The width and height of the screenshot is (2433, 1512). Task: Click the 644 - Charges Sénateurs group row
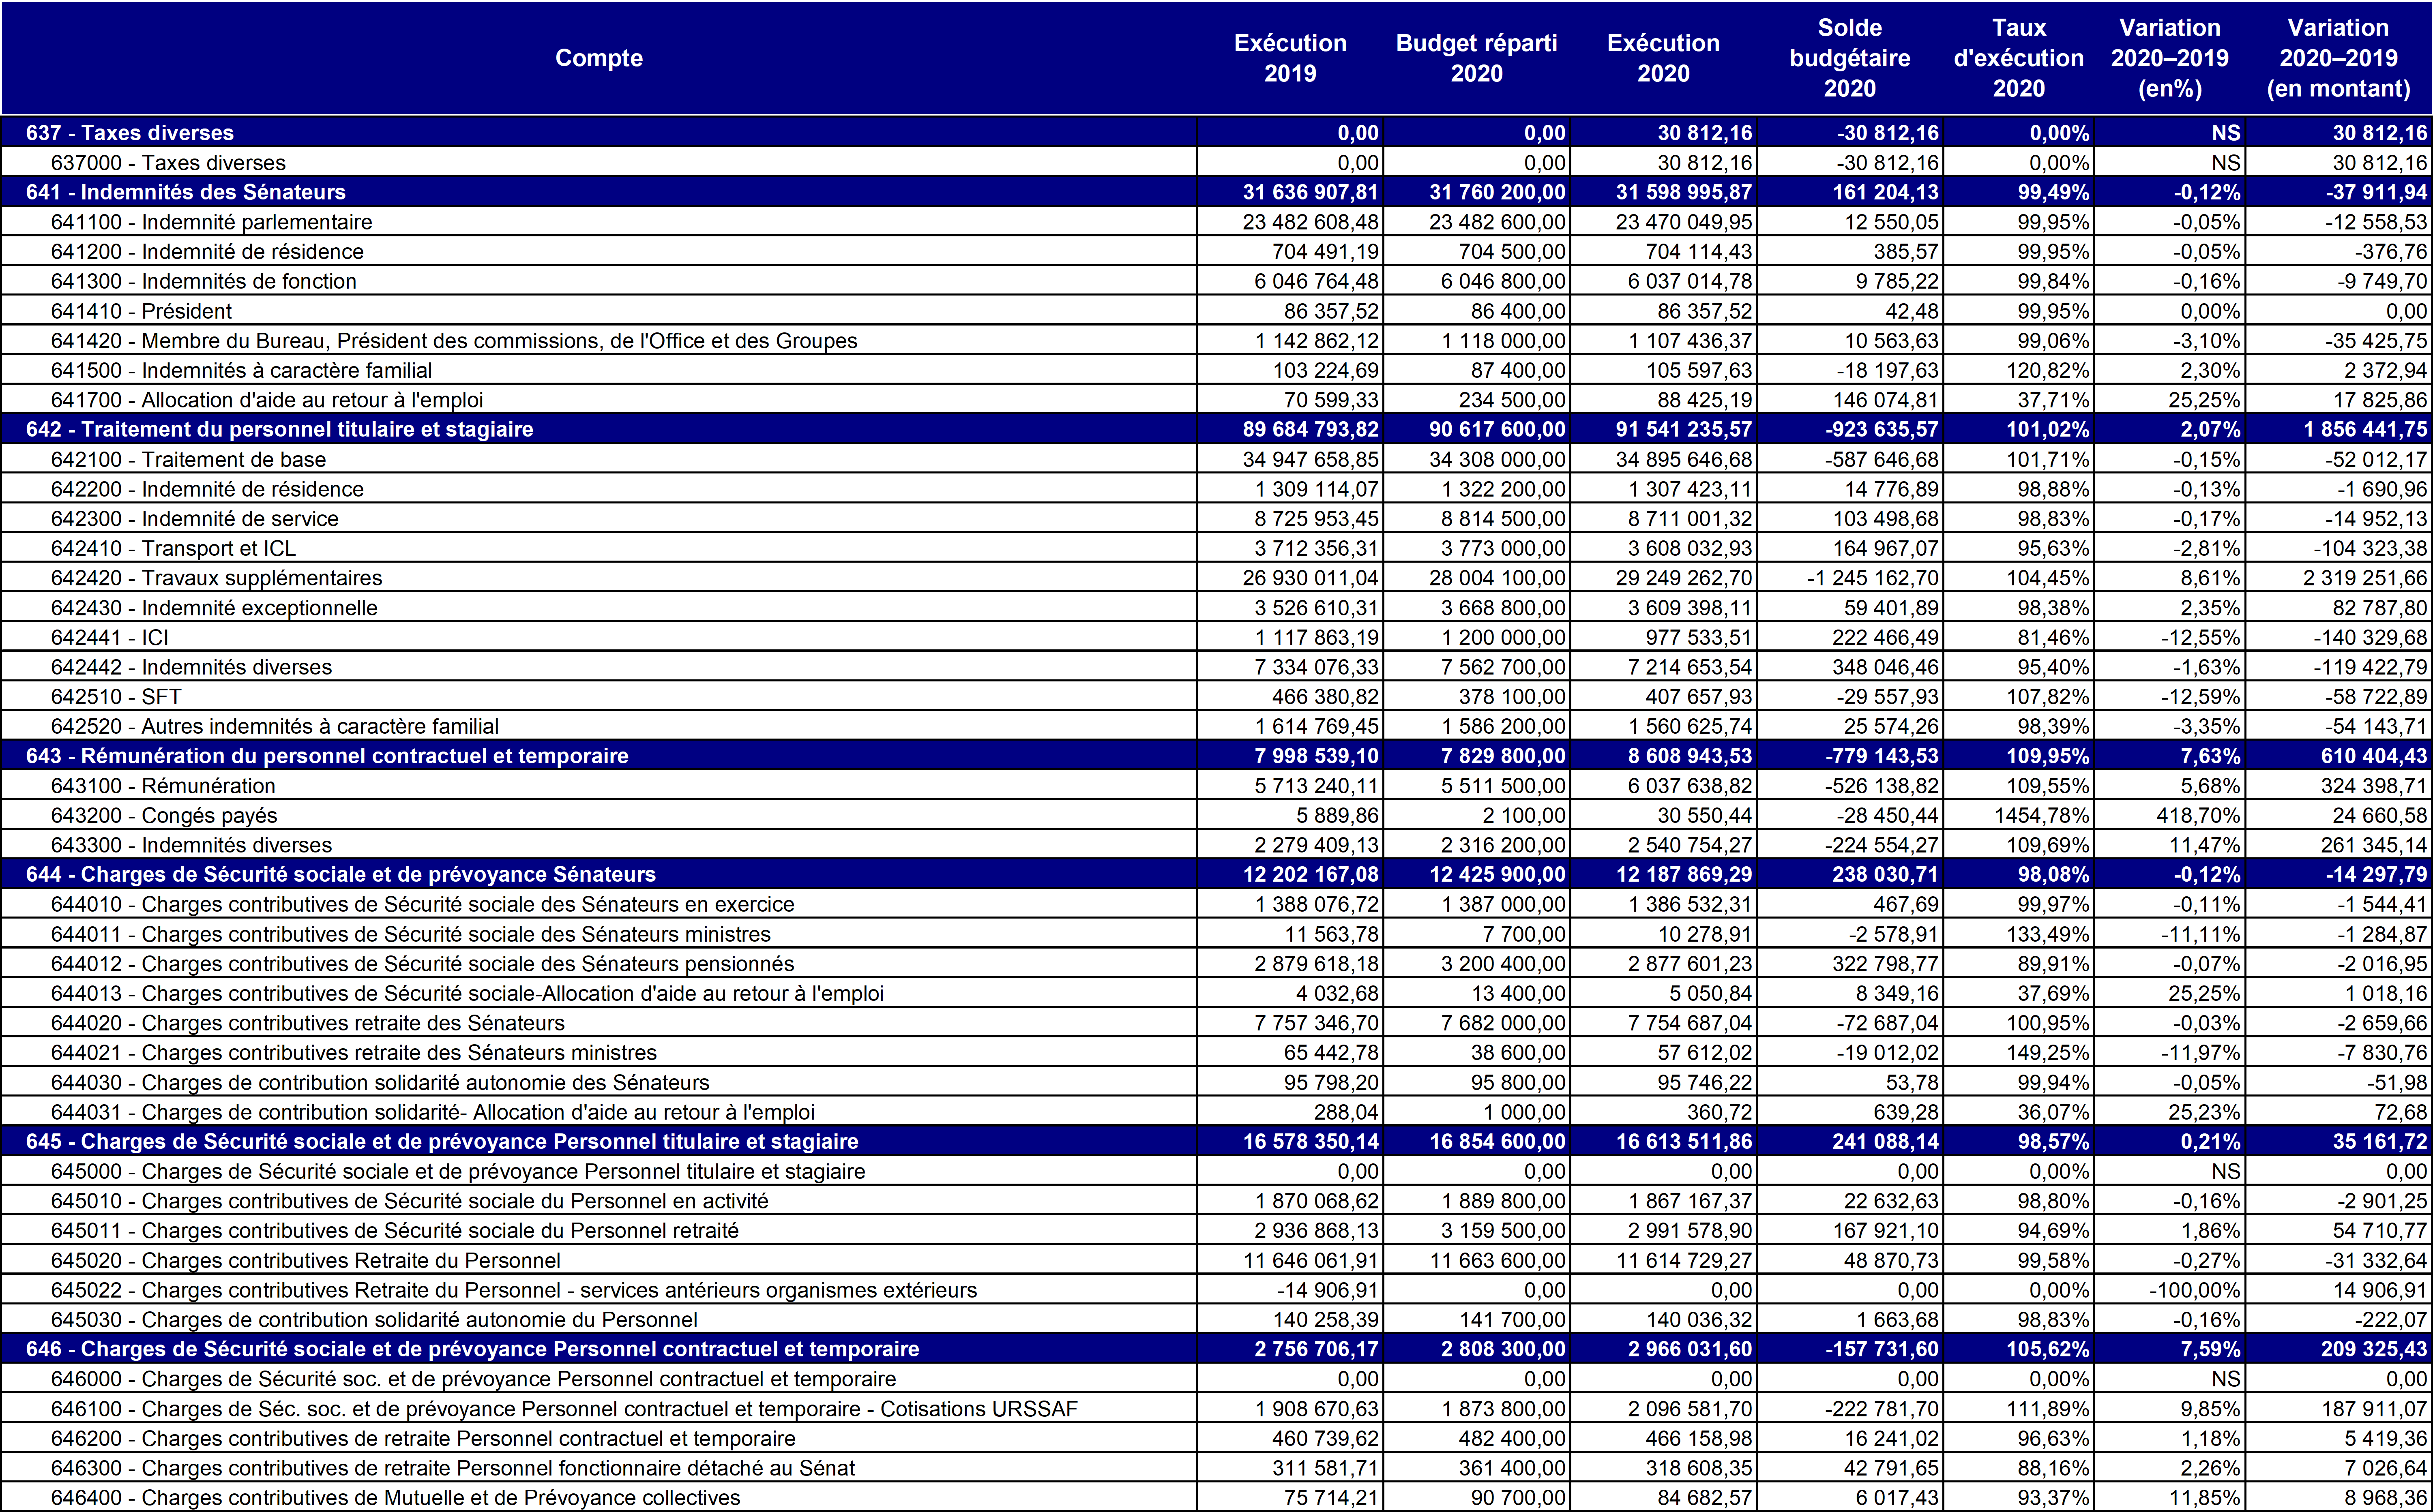[341, 874]
